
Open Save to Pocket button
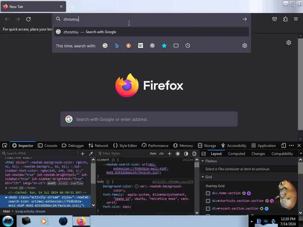coord(274,19)
